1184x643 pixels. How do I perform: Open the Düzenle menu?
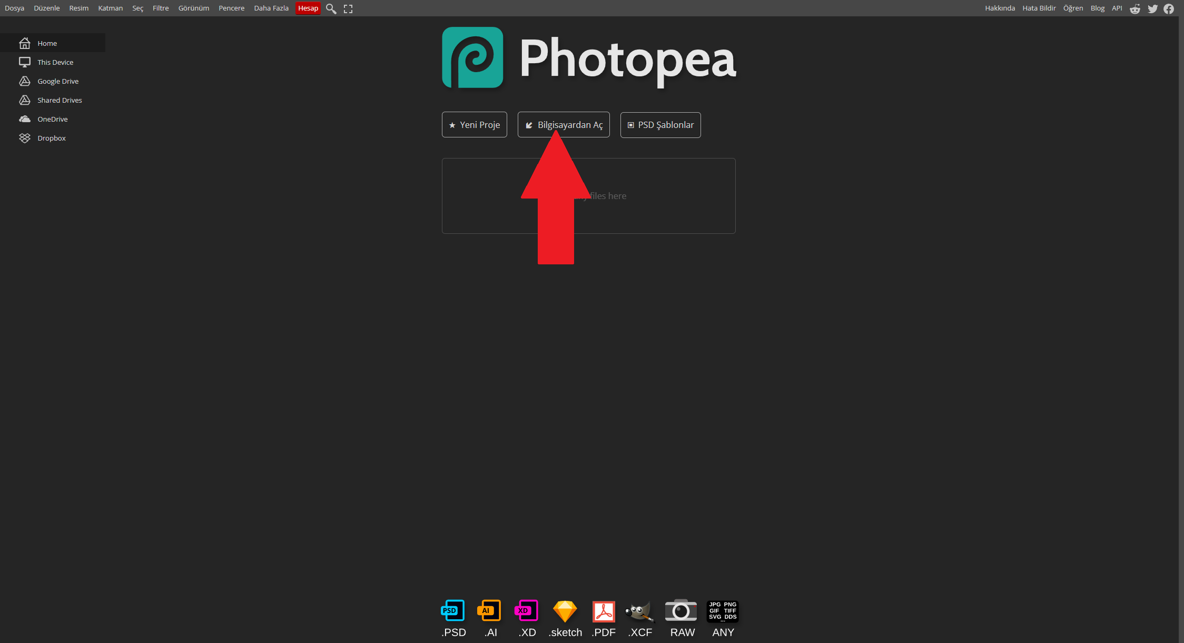pyautogui.click(x=47, y=8)
